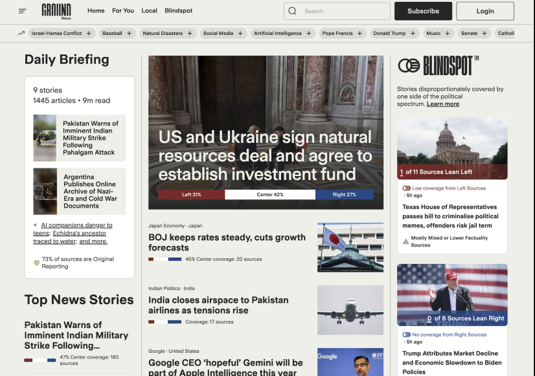Click the Left 31% bias bar segment
The image size is (535, 376).
point(192,195)
